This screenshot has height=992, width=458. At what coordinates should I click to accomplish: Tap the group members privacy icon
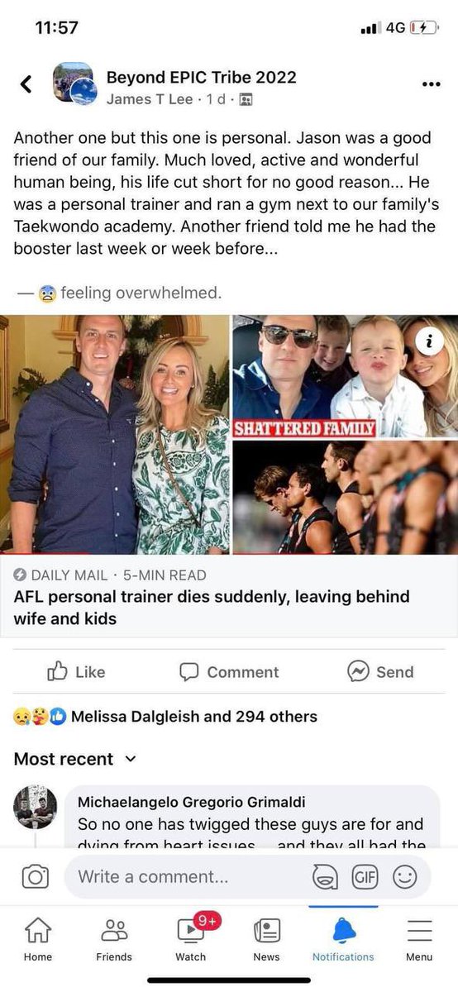click(246, 100)
